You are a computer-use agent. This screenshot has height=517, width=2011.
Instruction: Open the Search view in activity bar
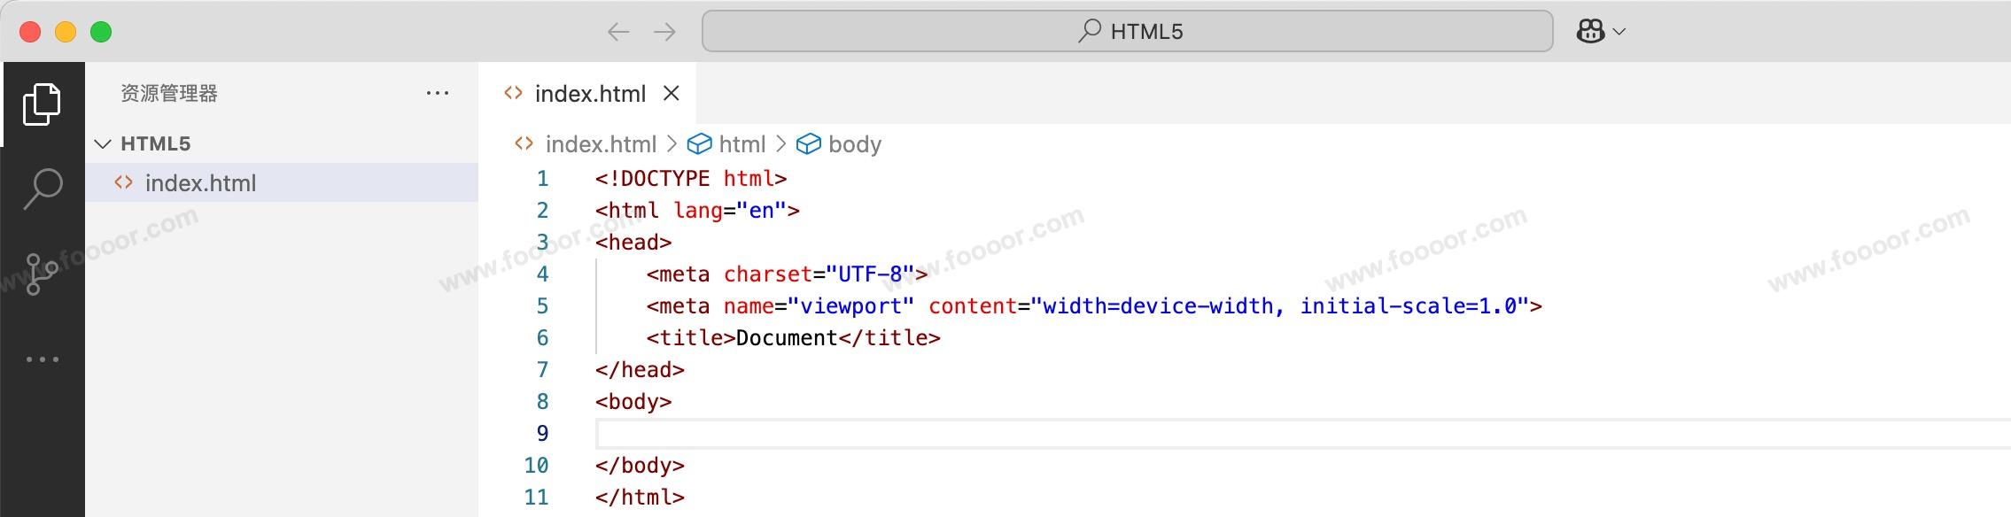click(x=42, y=189)
